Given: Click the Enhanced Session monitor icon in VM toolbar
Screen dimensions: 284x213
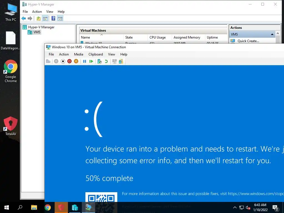Looking at the screenshot, I should click(x=115, y=61).
